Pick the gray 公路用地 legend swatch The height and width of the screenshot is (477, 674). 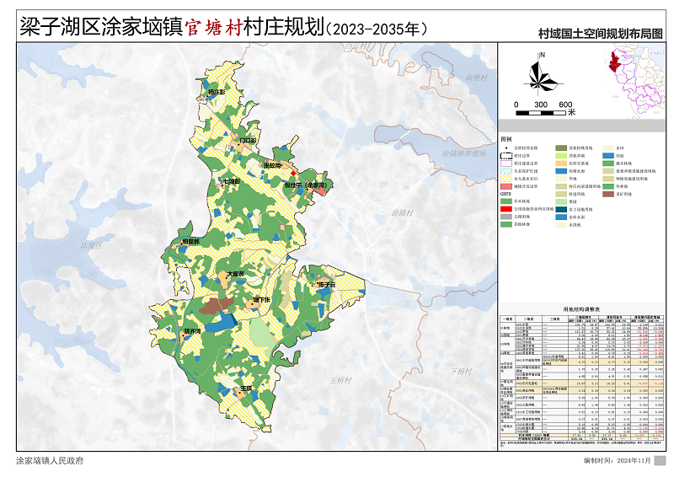(x=508, y=217)
